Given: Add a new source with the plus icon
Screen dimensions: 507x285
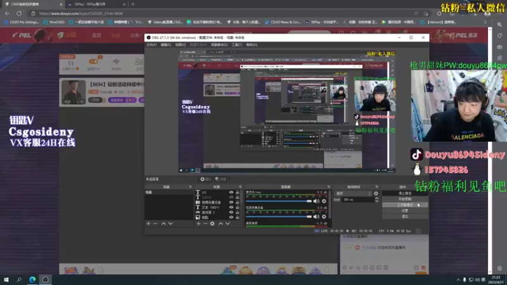Looking at the screenshot, I should tap(198, 224).
